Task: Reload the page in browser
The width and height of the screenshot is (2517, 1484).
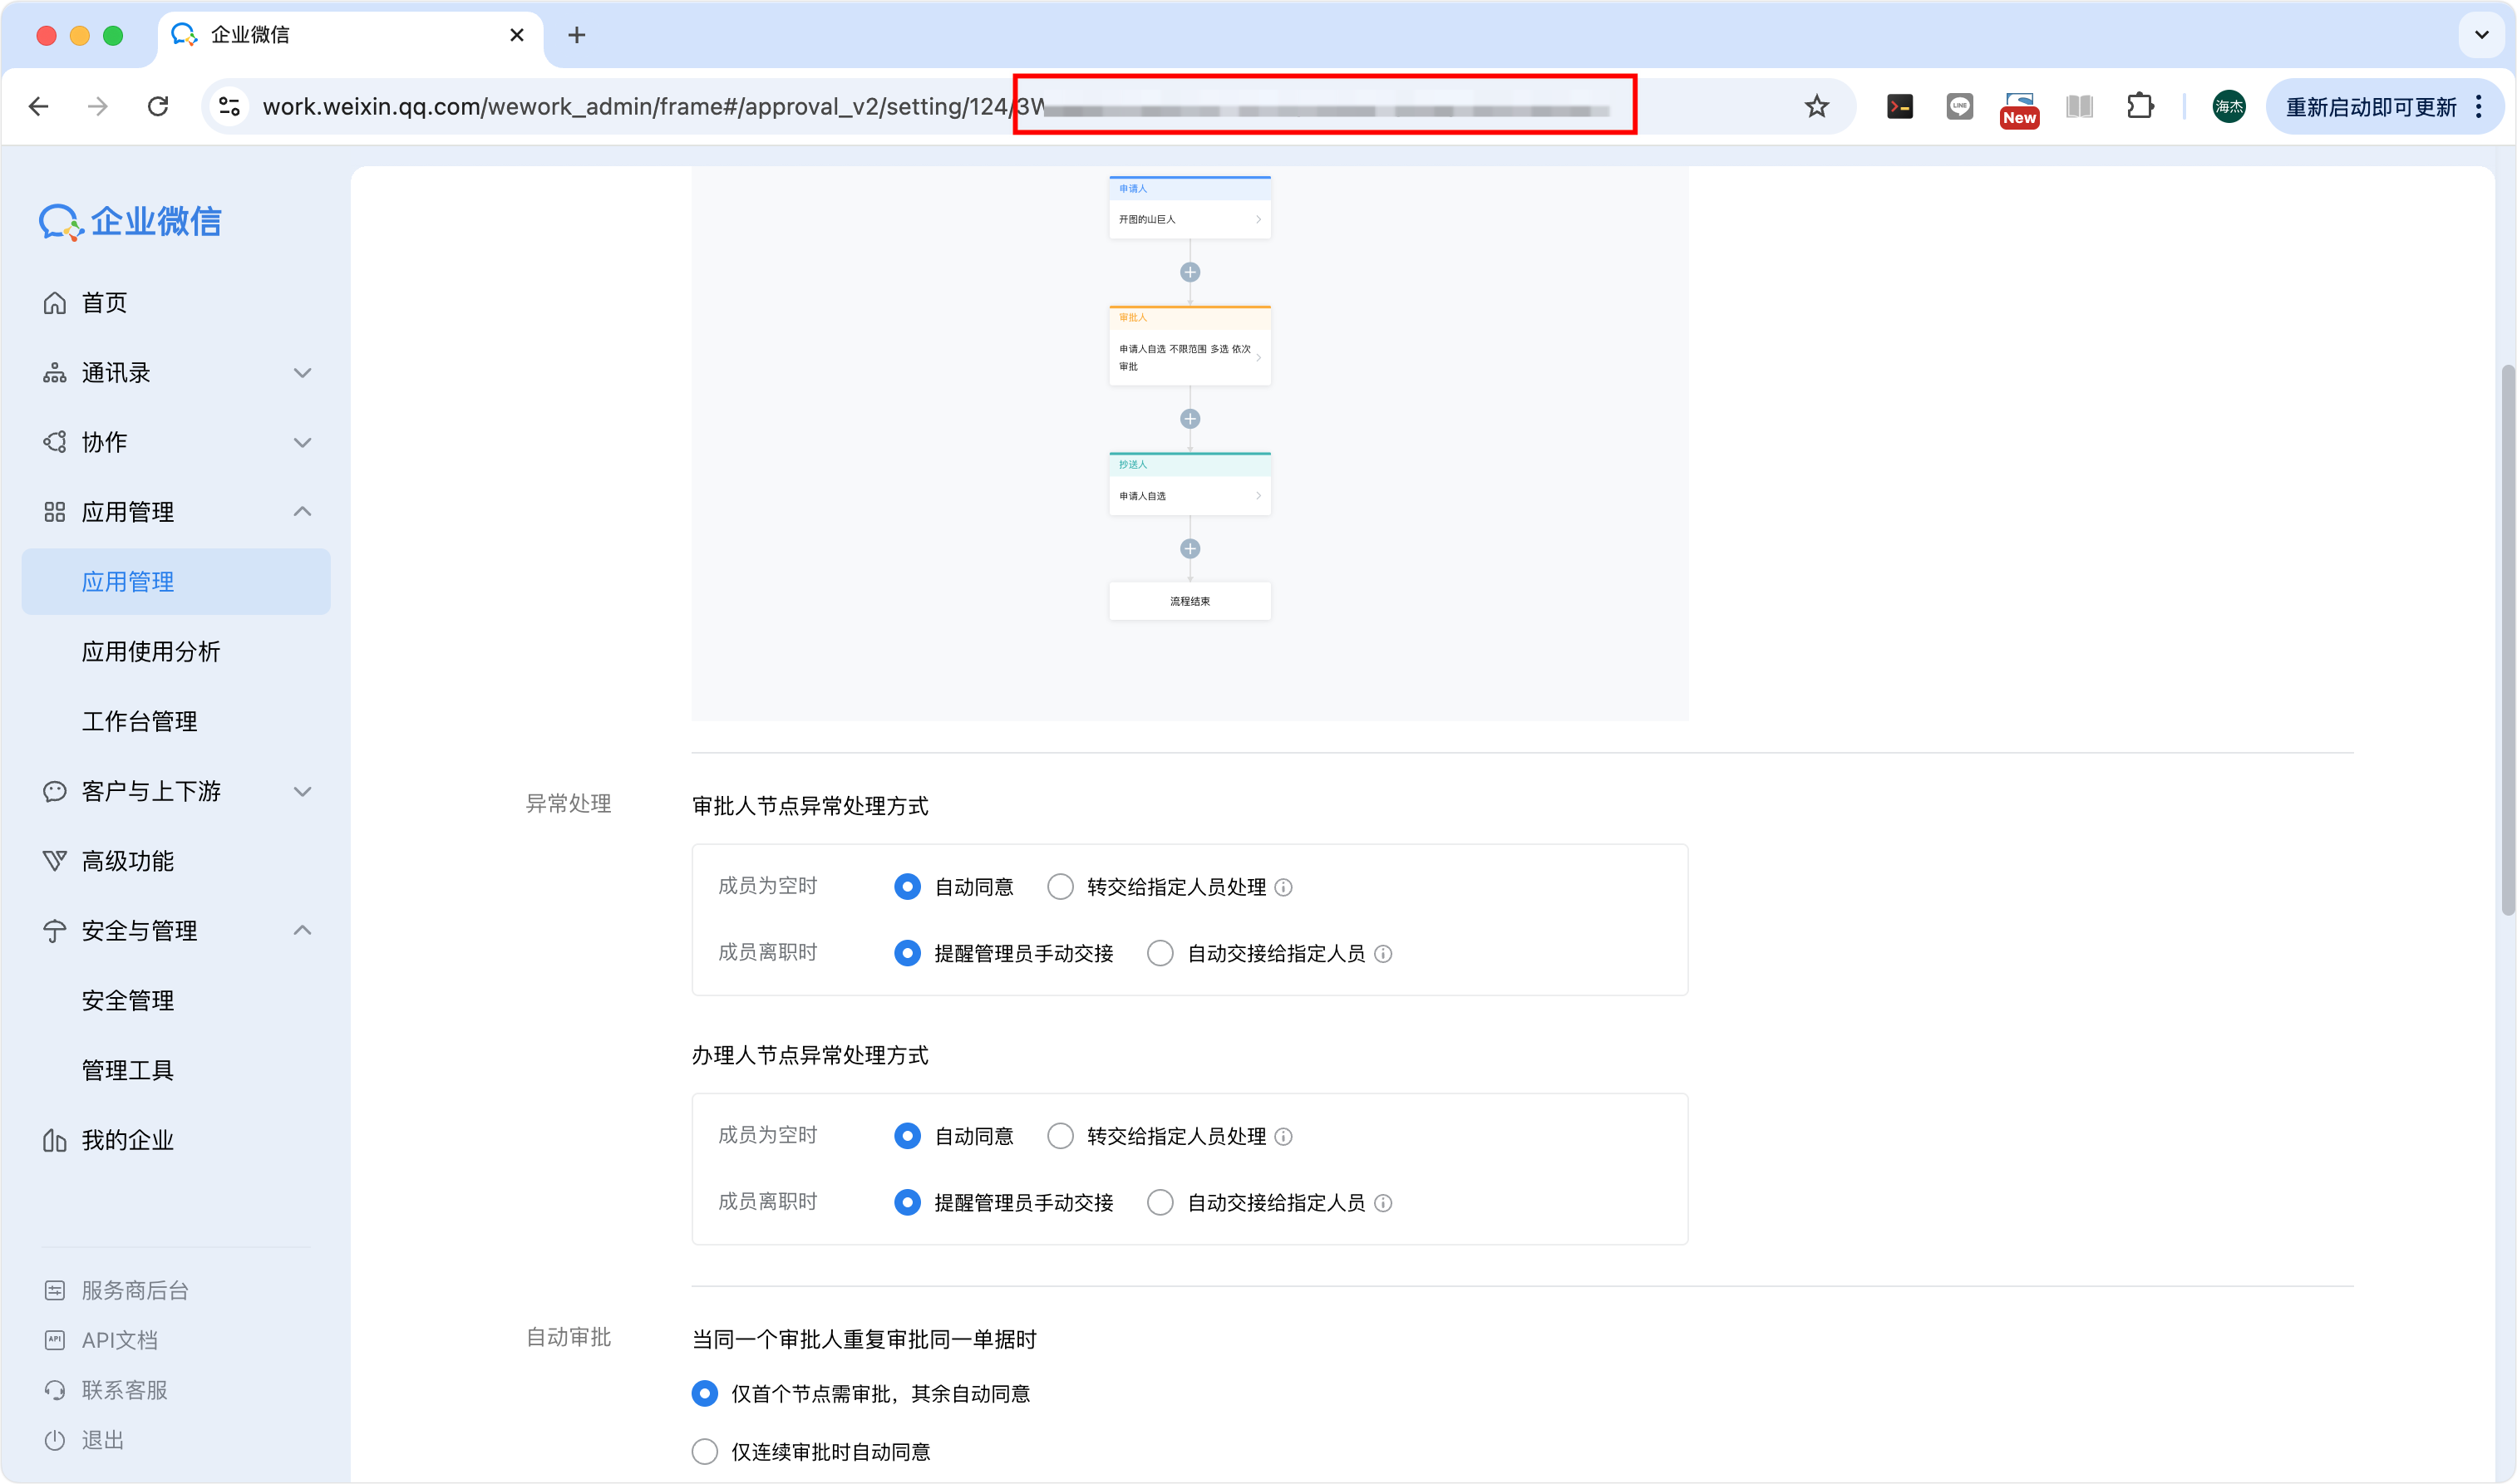Action: tap(158, 106)
